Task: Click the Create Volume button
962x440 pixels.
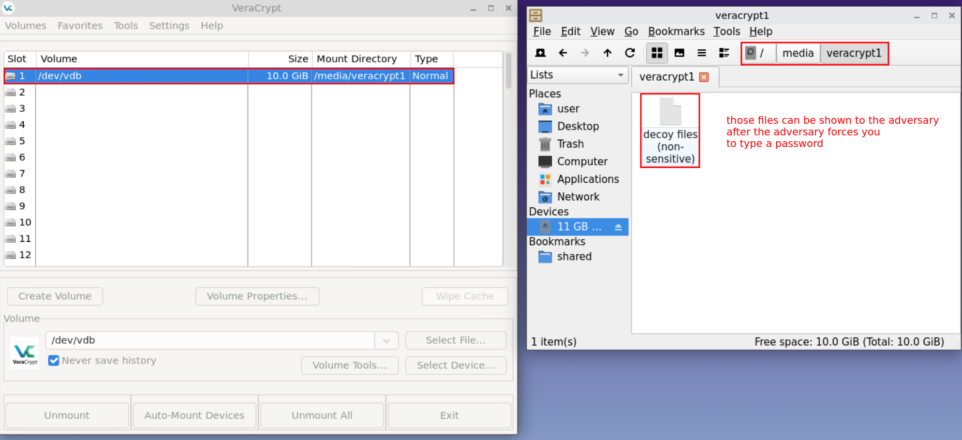Action: click(55, 296)
